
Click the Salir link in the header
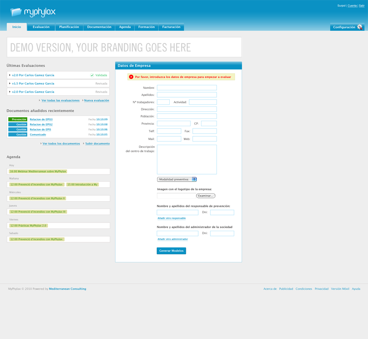point(362,6)
